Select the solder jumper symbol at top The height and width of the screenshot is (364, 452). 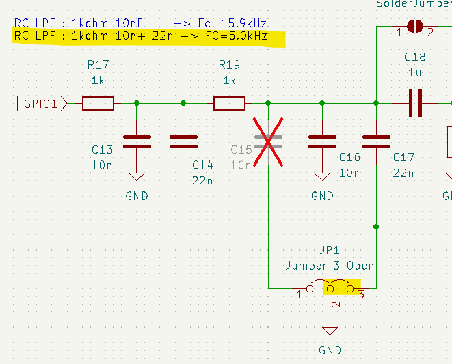click(415, 27)
